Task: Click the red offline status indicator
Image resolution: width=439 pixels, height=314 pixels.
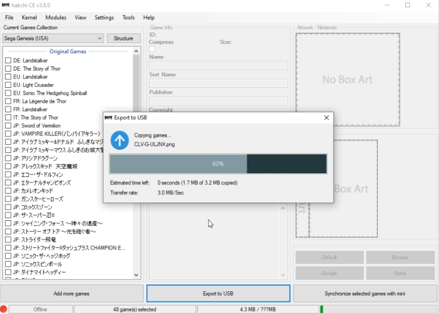Action: tap(4, 309)
